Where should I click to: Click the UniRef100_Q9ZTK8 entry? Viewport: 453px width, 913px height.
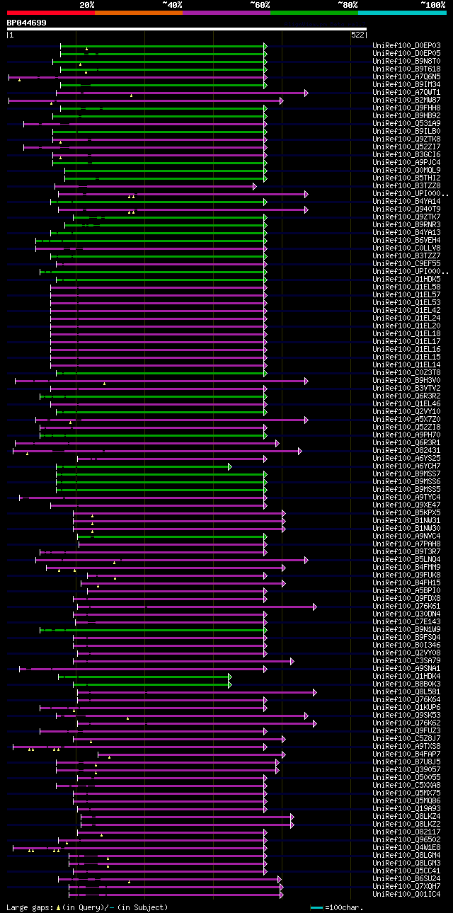click(x=406, y=139)
